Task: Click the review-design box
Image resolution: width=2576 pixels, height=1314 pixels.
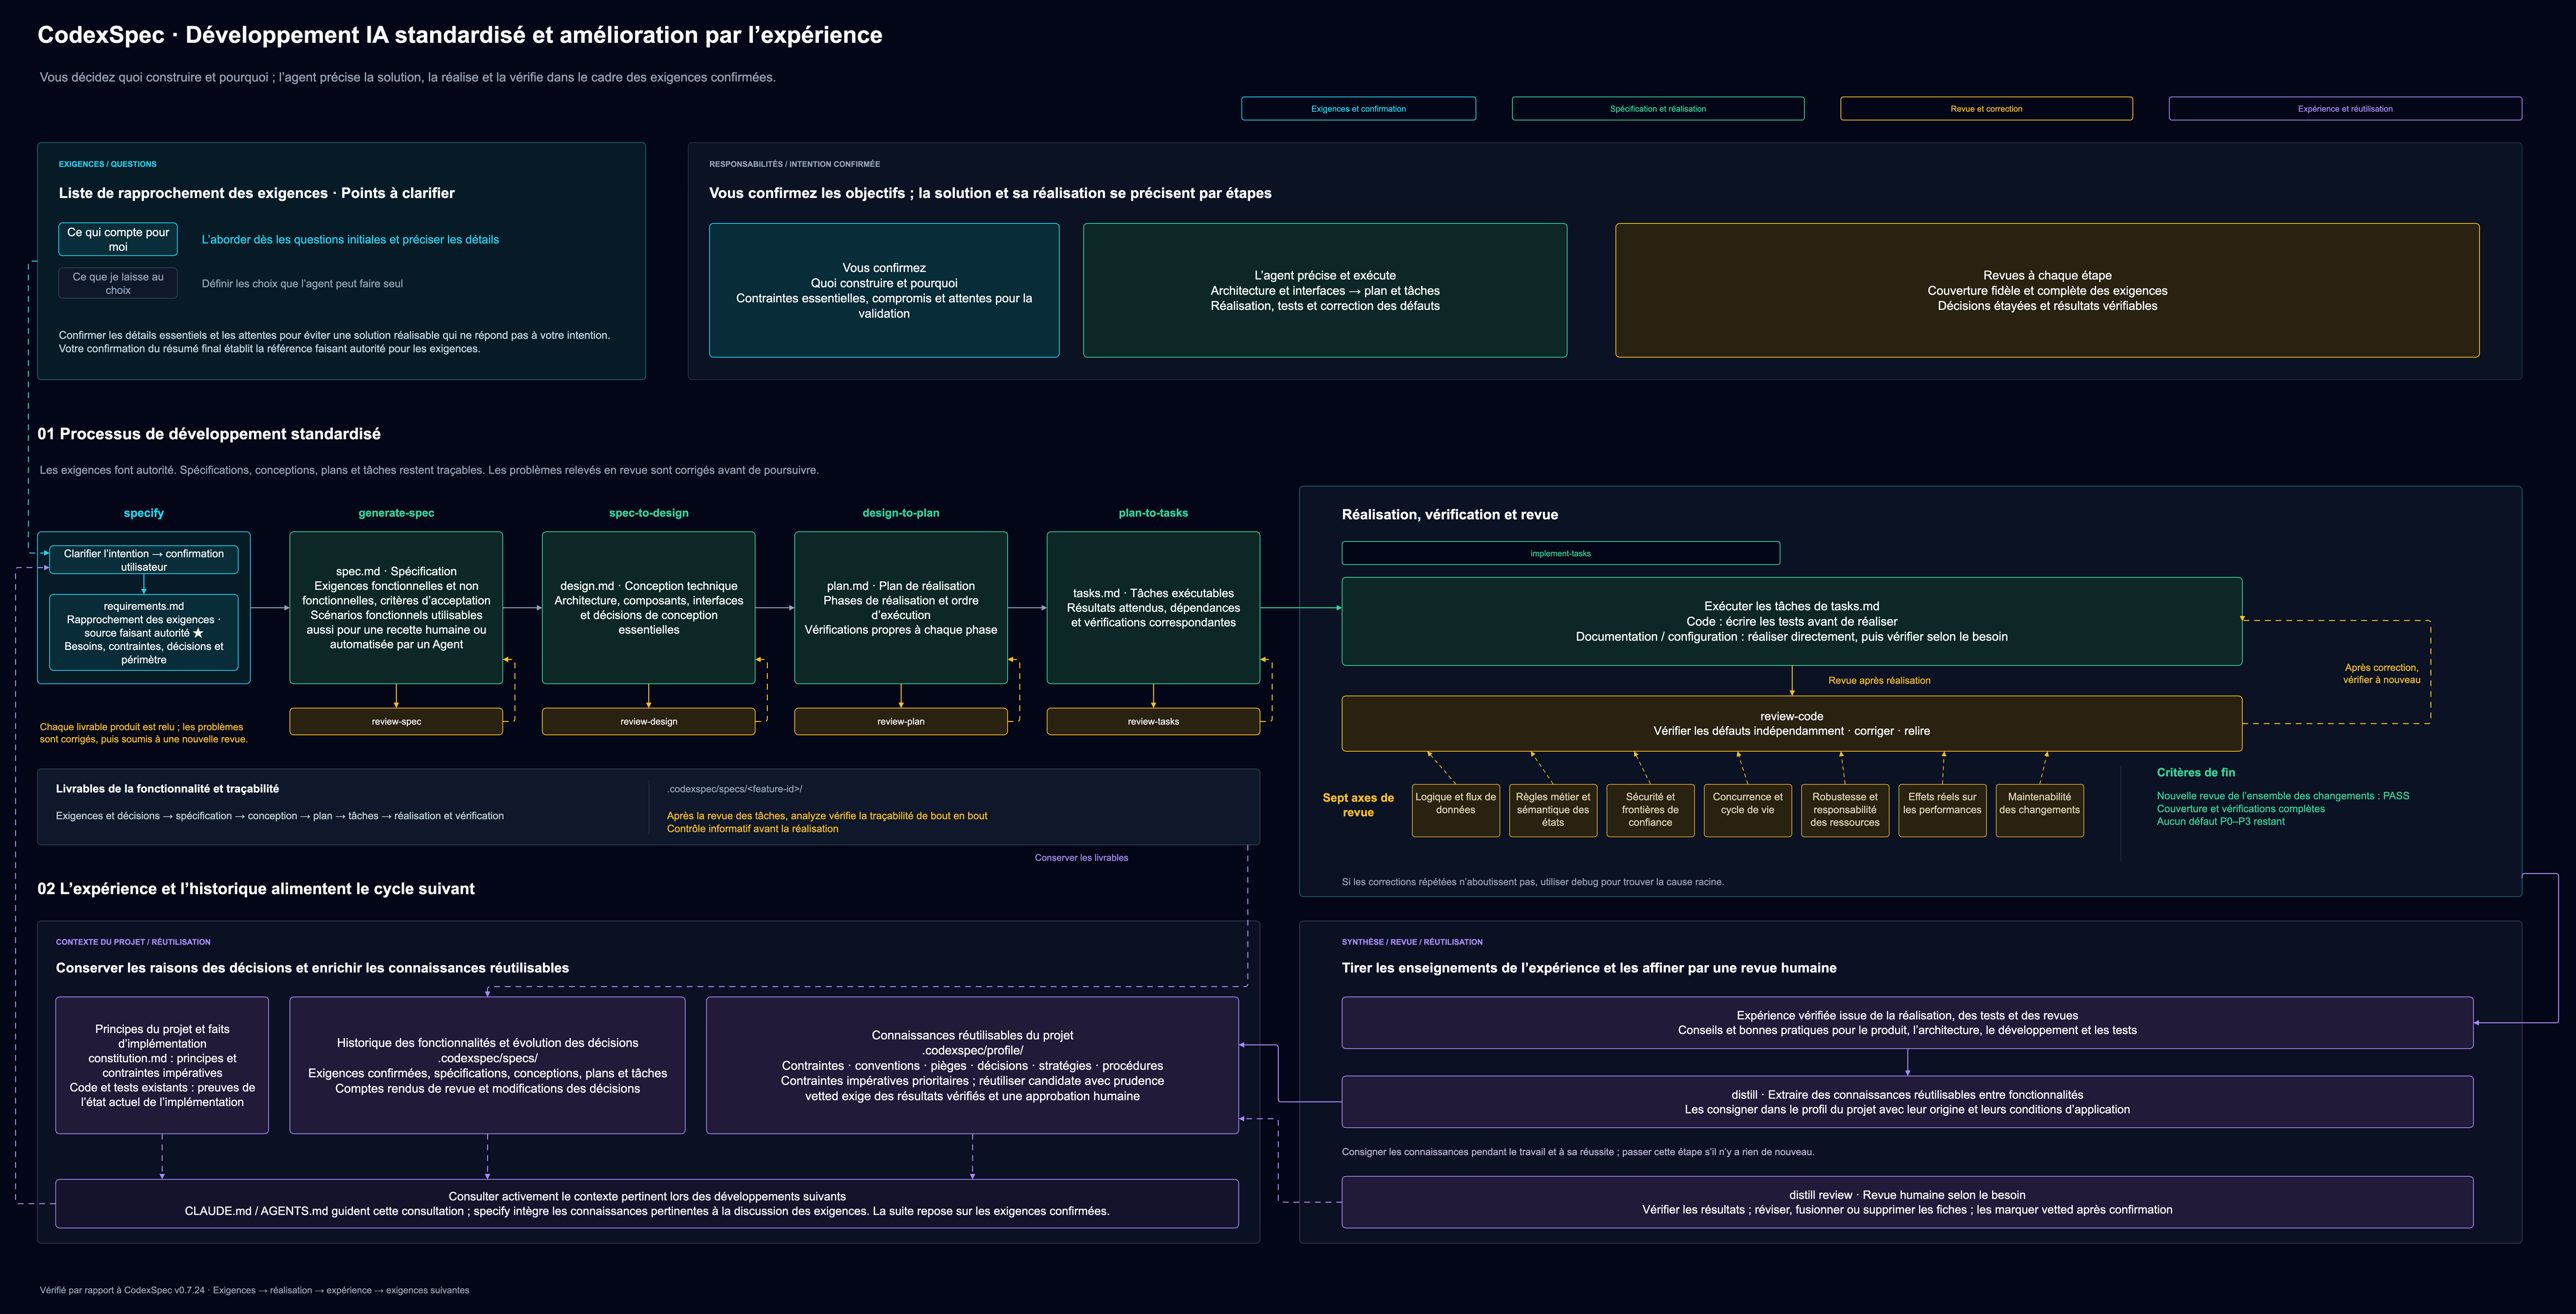Action: tap(649, 721)
